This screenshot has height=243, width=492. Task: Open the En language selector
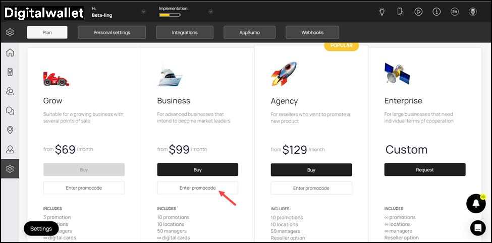pos(455,12)
